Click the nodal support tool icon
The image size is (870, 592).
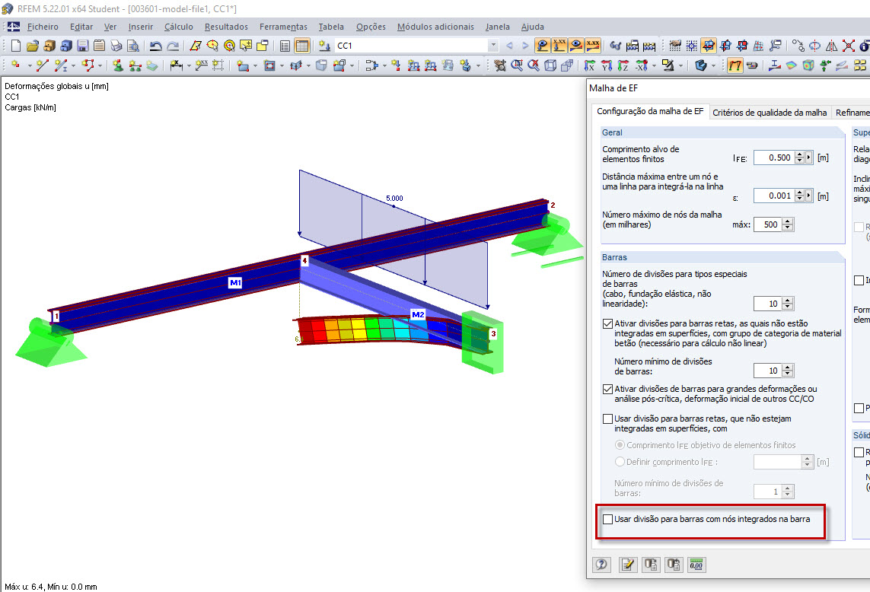click(118, 65)
